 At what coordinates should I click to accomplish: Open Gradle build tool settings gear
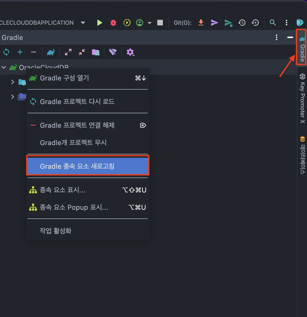tap(130, 52)
